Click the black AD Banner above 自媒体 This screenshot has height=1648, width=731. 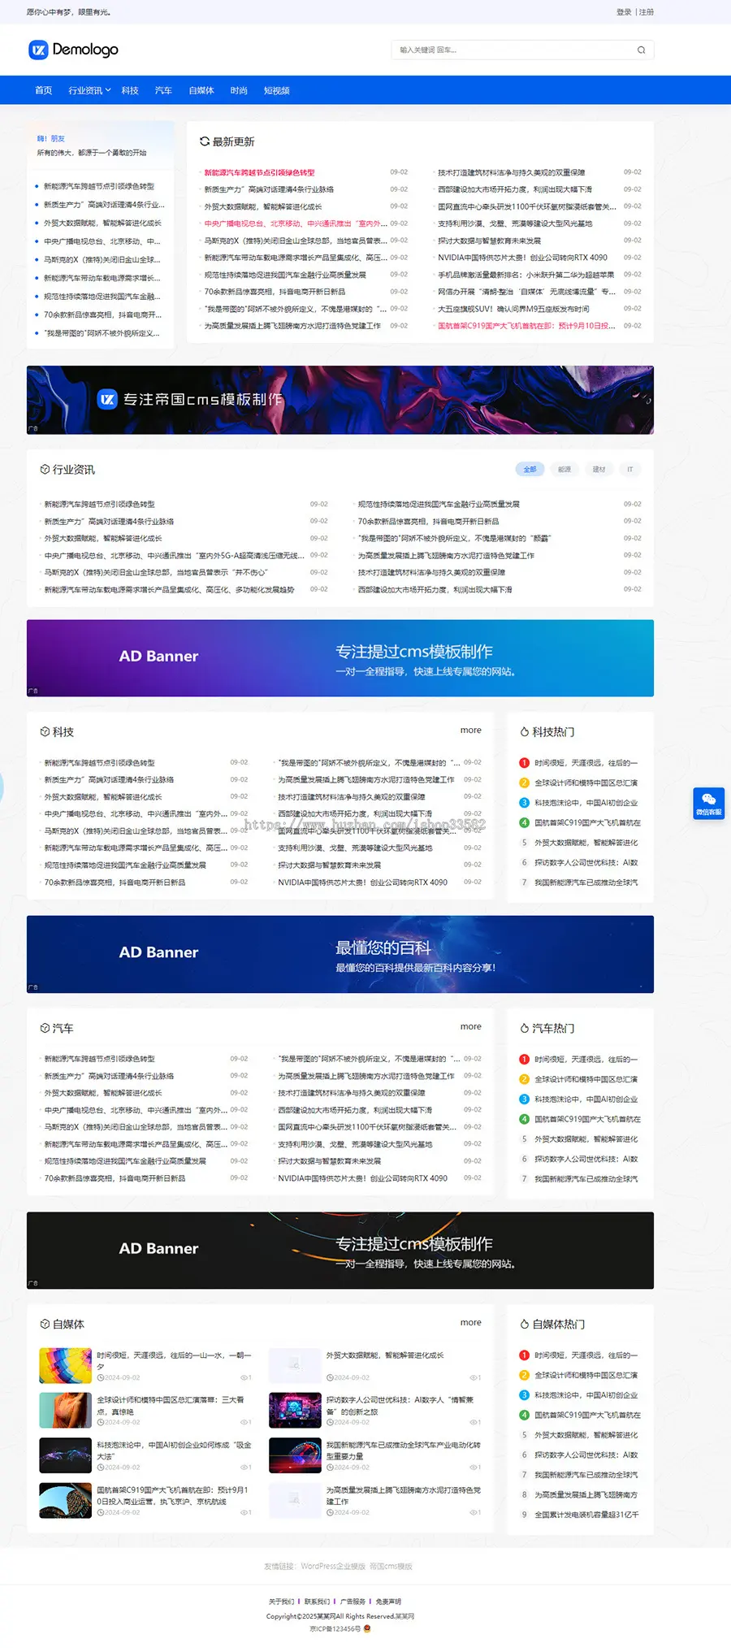point(340,1251)
